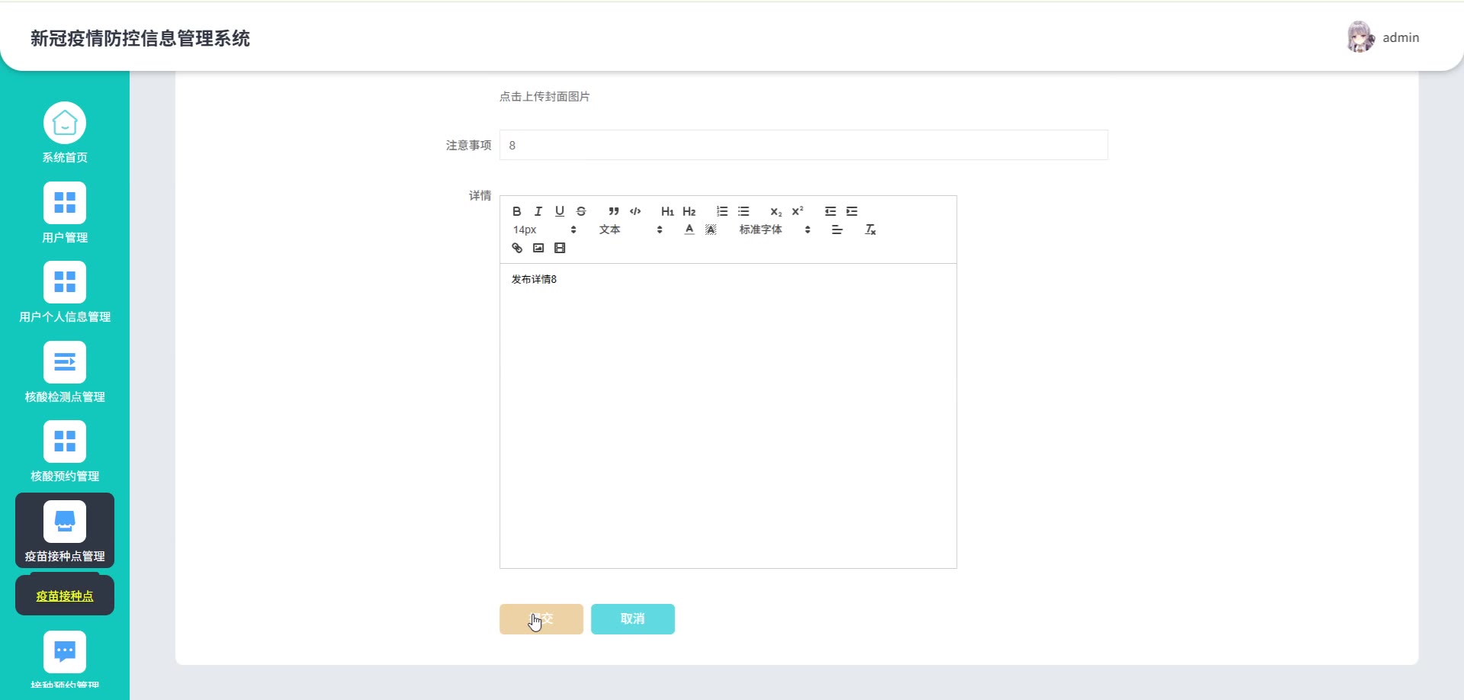Click the 注意事项 input field

click(x=804, y=145)
